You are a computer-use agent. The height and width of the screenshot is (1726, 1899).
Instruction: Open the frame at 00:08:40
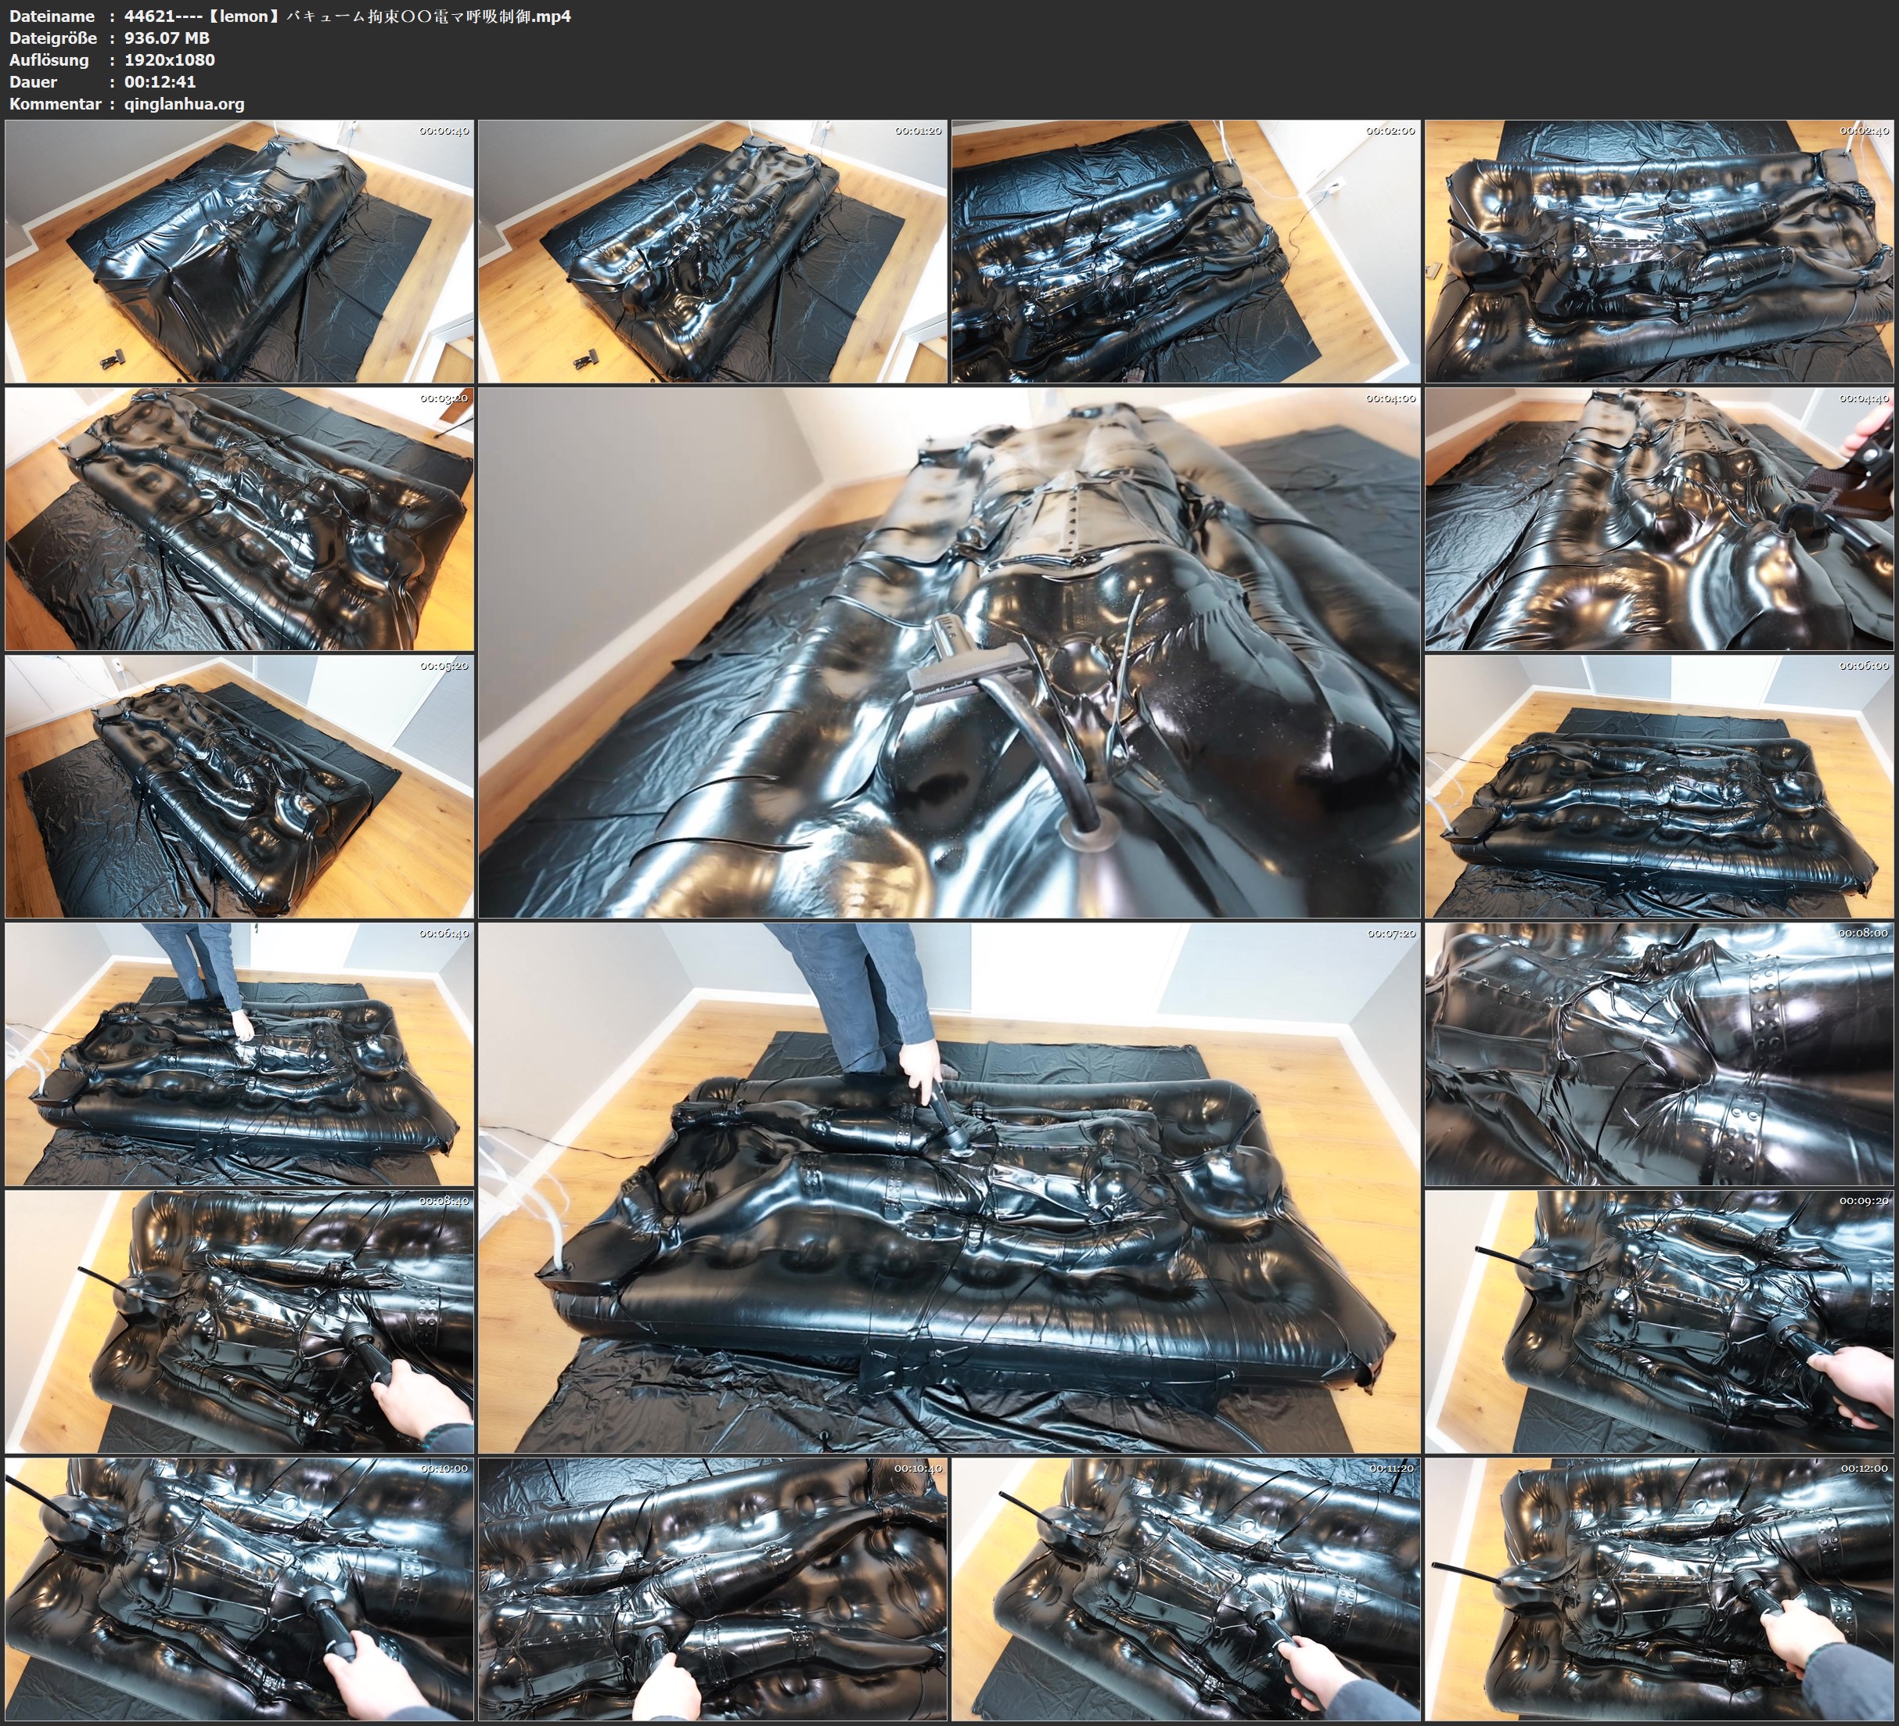[239, 1321]
